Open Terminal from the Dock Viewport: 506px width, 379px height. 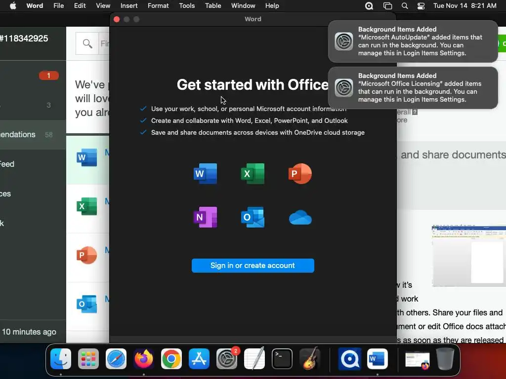click(x=282, y=359)
